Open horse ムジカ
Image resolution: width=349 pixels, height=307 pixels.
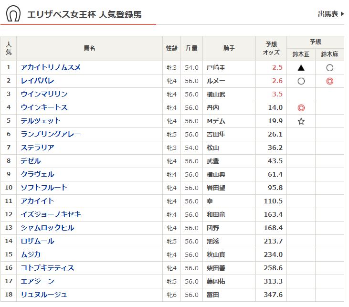coord(31,254)
